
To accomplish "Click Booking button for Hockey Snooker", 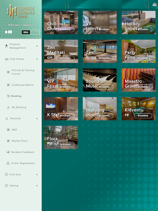I will point(143,29).
